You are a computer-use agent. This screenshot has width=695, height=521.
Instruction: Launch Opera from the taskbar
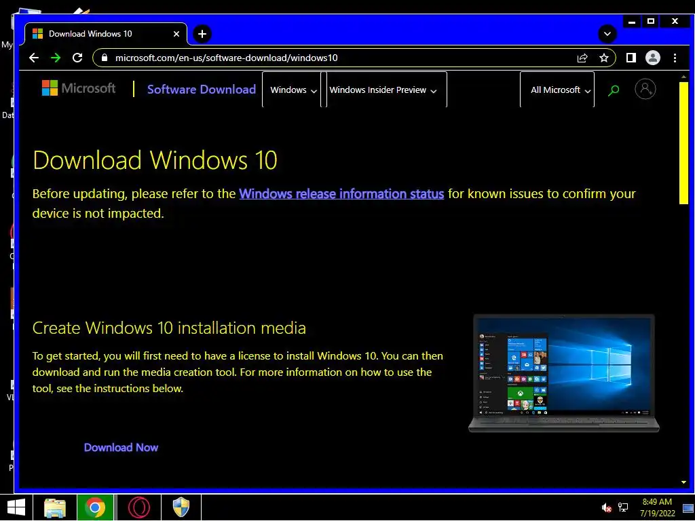coord(138,507)
